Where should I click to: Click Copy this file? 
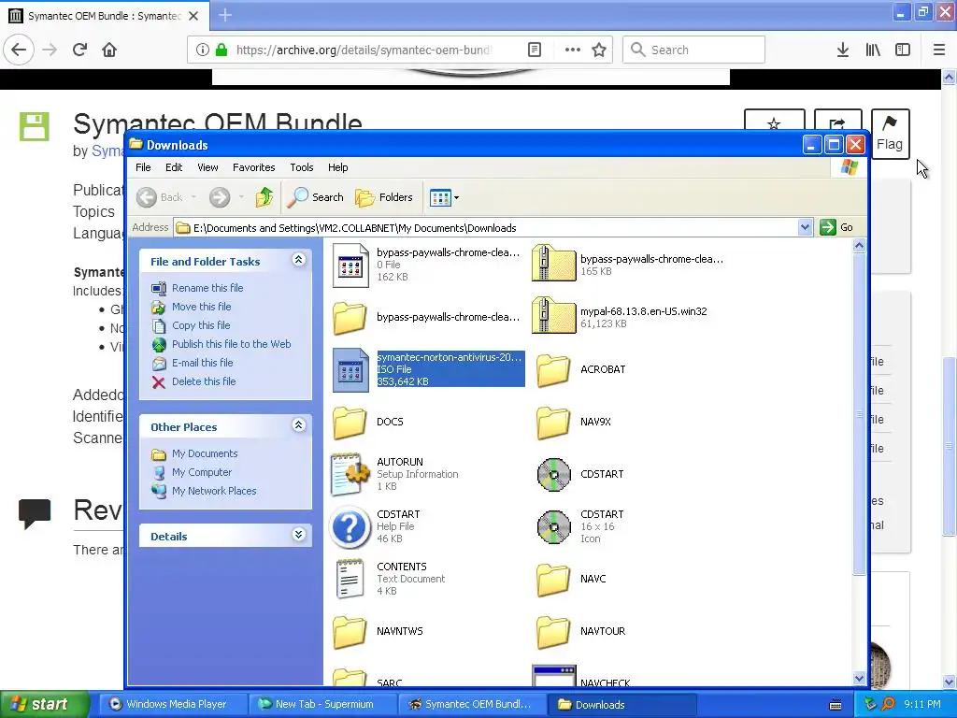point(201,325)
